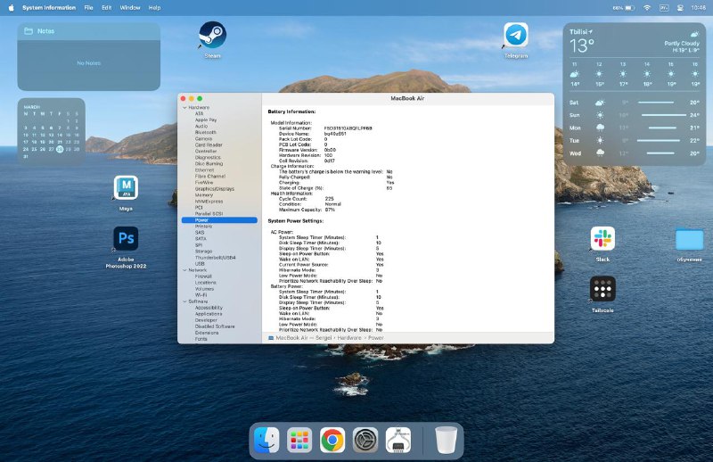Select NVMExpress in the sidebar
Image resolution: width=713 pixels, height=462 pixels.
click(209, 202)
